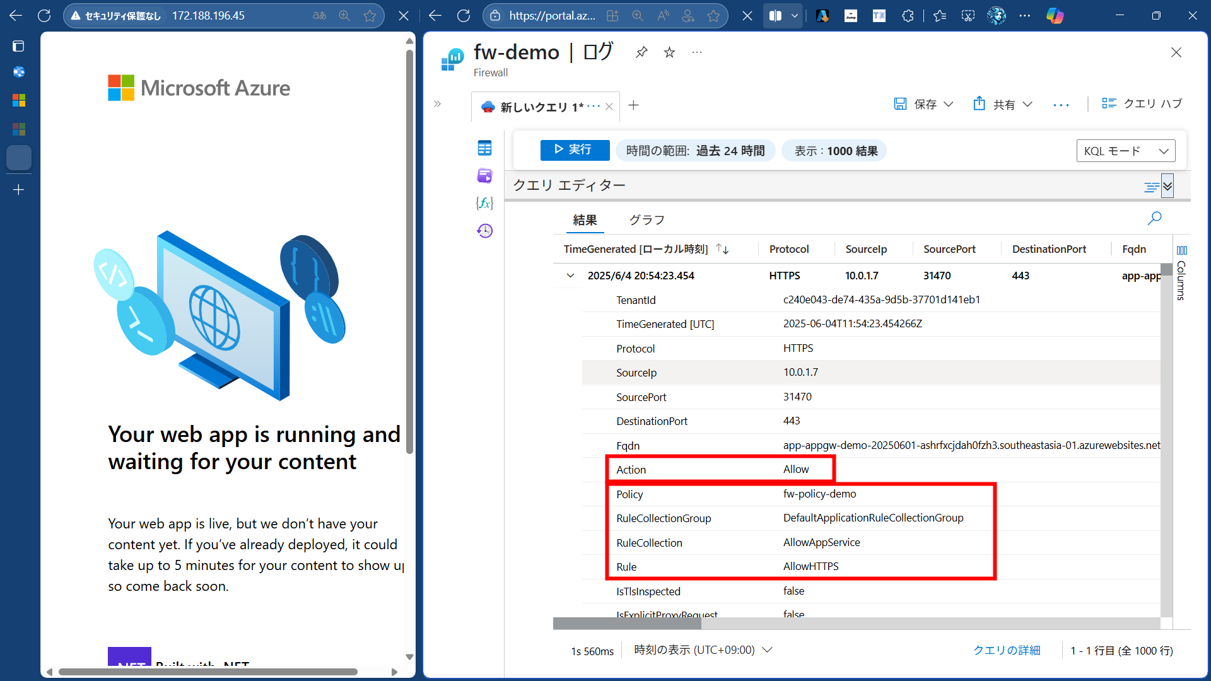1211x681 pixels.
Task: Open the Functions {fx} icon in the side rail
Action: 484,203
